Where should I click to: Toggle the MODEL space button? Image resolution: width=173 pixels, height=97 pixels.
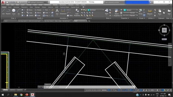(x=104, y=90)
